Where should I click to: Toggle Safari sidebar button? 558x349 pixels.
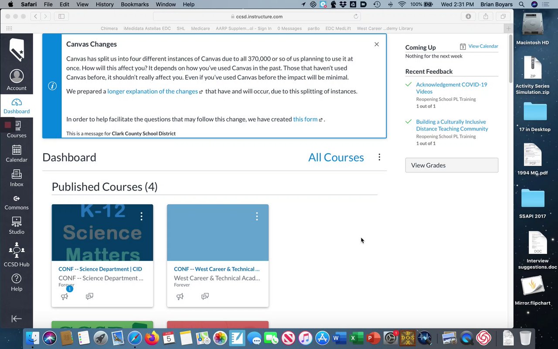pyautogui.click(x=61, y=16)
